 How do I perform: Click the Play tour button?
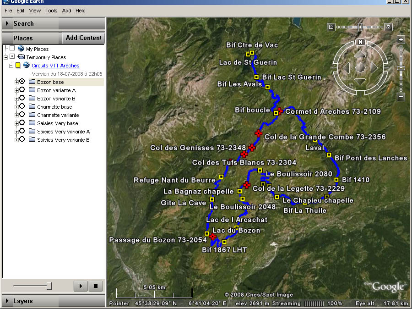coord(81,286)
